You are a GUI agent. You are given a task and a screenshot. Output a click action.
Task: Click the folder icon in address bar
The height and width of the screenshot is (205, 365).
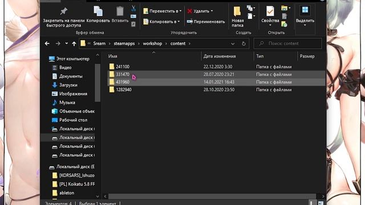point(83,43)
